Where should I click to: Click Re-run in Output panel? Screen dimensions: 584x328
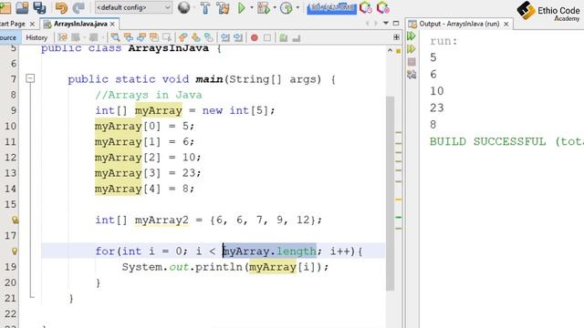point(412,36)
